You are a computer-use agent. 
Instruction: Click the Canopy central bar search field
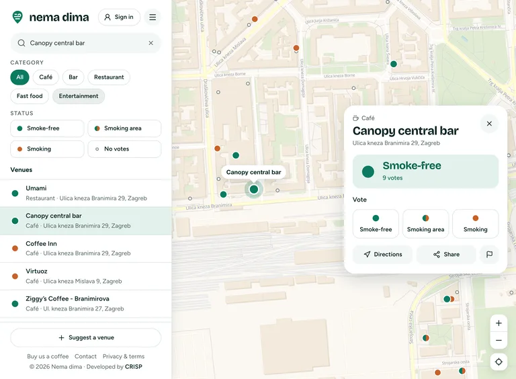pyautogui.click(x=85, y=43)
